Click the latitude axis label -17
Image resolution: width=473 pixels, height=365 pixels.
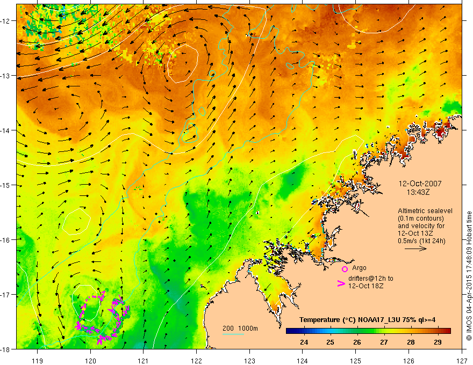click(5, 295)
